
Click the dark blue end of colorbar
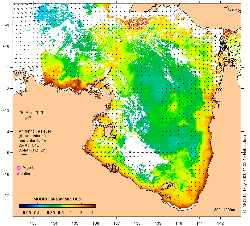pos(21,206)
